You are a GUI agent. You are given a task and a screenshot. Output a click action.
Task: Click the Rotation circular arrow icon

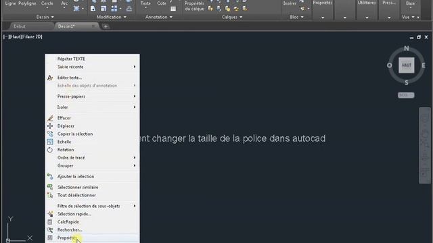50,150
